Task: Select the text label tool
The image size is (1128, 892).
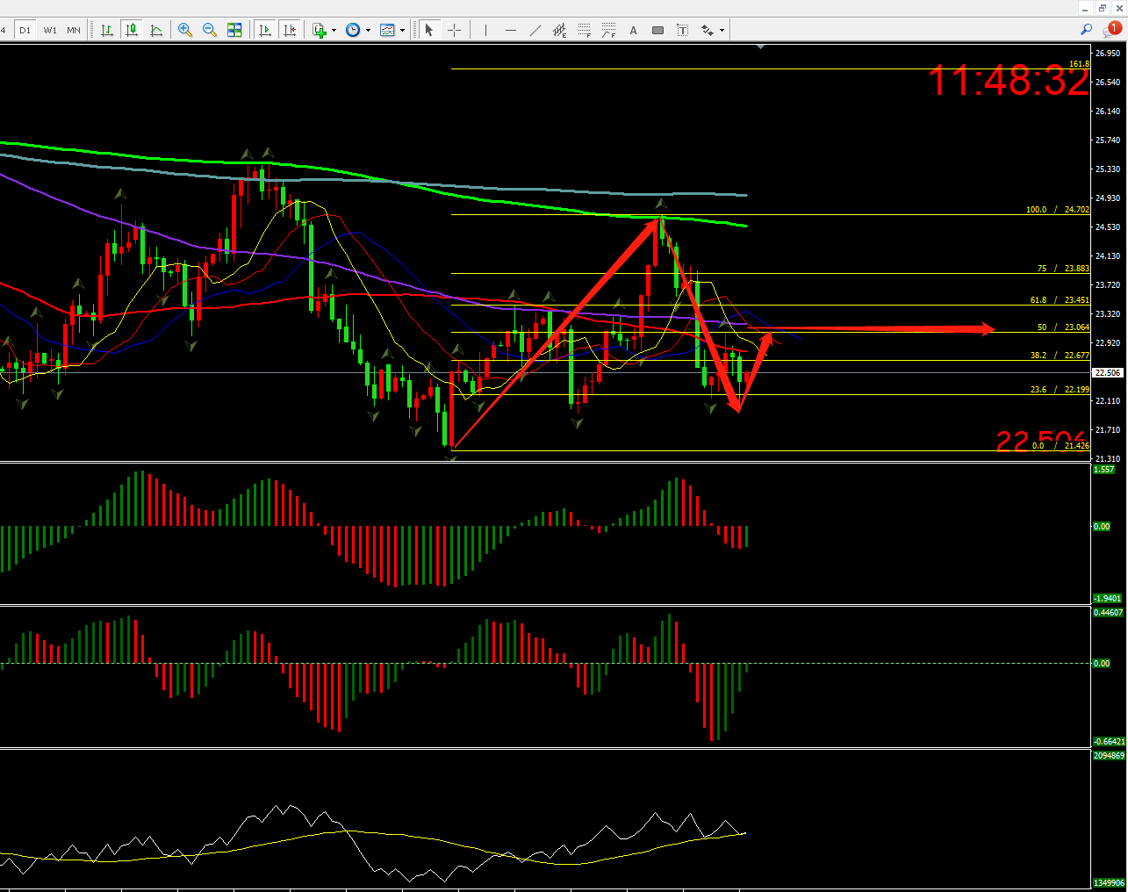Action: click(682, 30)
